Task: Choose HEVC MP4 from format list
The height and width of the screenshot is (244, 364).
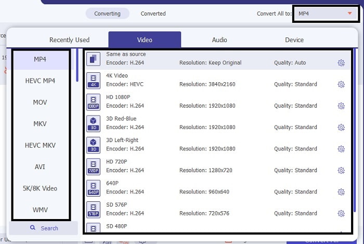Action: [x=40, y=81]
